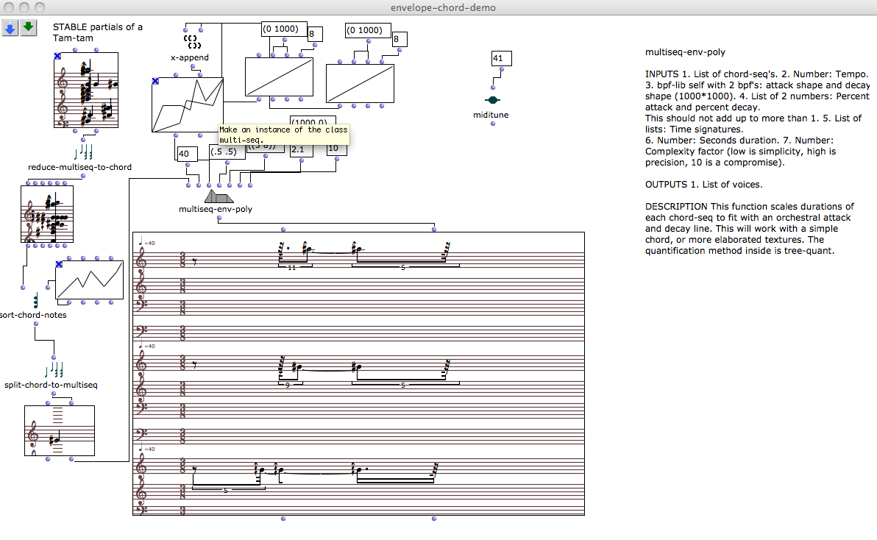Image resolution: width=877 pixels, height=540 pixels.
Task: Open the single-note chord editor thumbnail
Action: 60,430
